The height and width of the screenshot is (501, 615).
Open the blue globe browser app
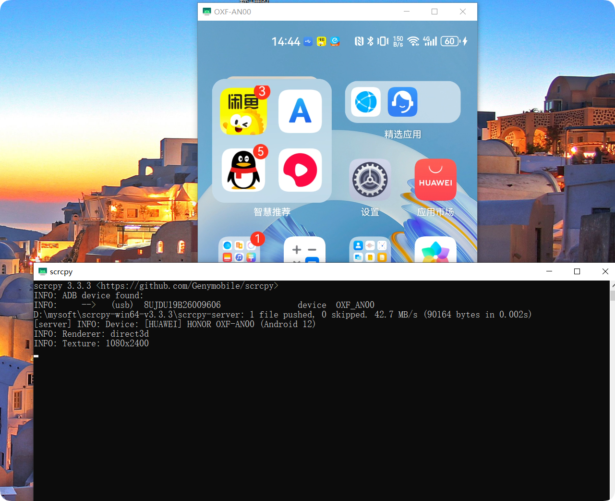[366, 102]
